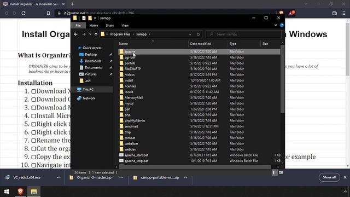Click Program Files in breadcrumb

point(120,34)
